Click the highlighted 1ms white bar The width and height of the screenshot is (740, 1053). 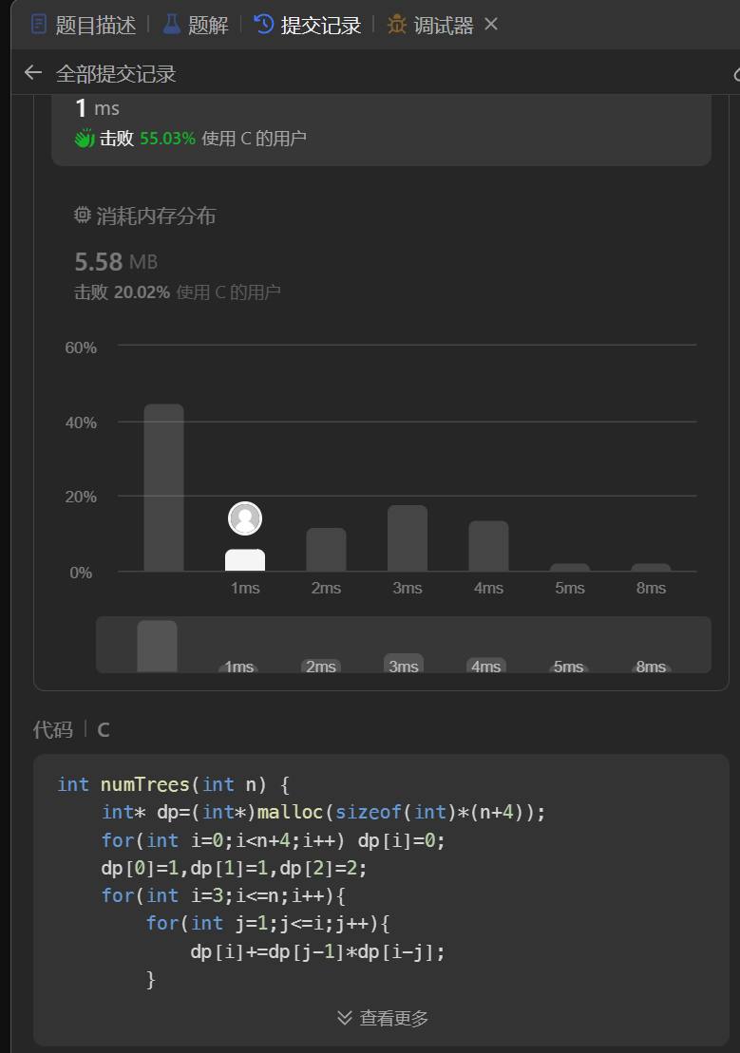pos(245,560)
